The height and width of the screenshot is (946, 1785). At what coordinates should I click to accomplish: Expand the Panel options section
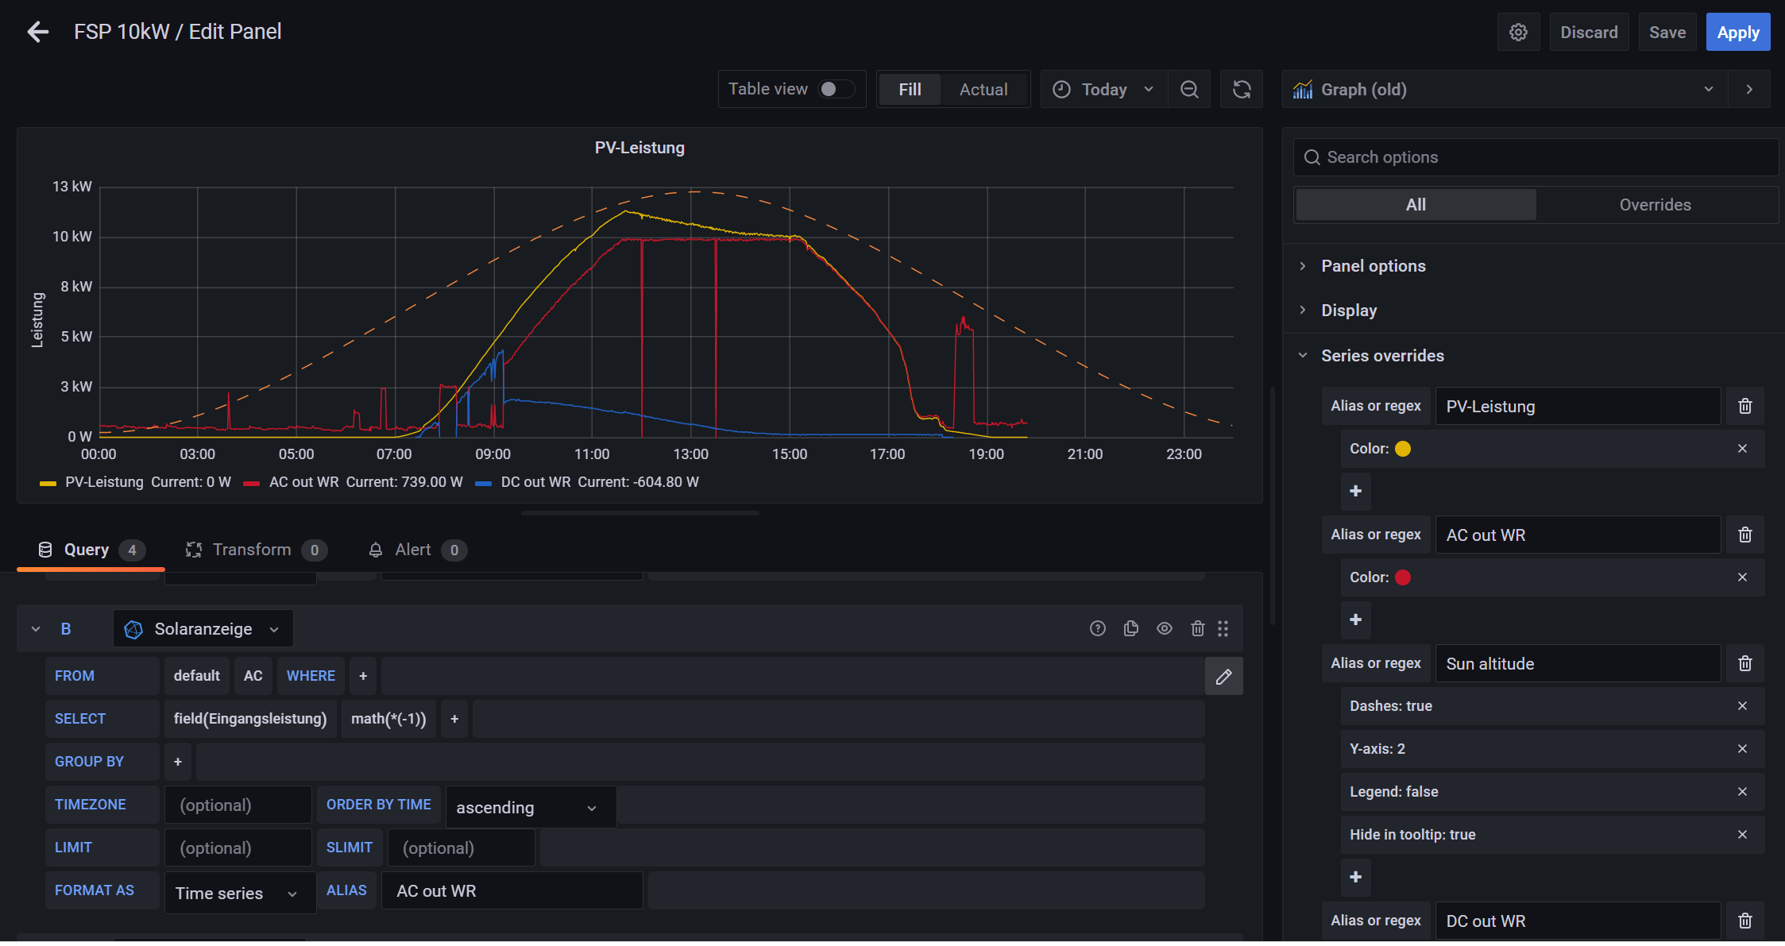(1373, 266)
